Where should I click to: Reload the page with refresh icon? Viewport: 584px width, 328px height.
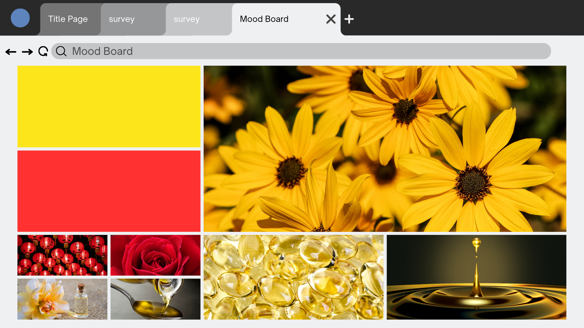pos(43,51)
